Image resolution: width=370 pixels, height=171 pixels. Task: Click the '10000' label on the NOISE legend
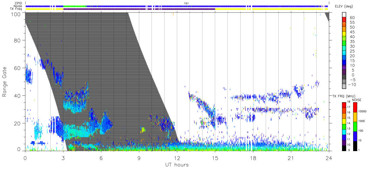tap(362, 112)
